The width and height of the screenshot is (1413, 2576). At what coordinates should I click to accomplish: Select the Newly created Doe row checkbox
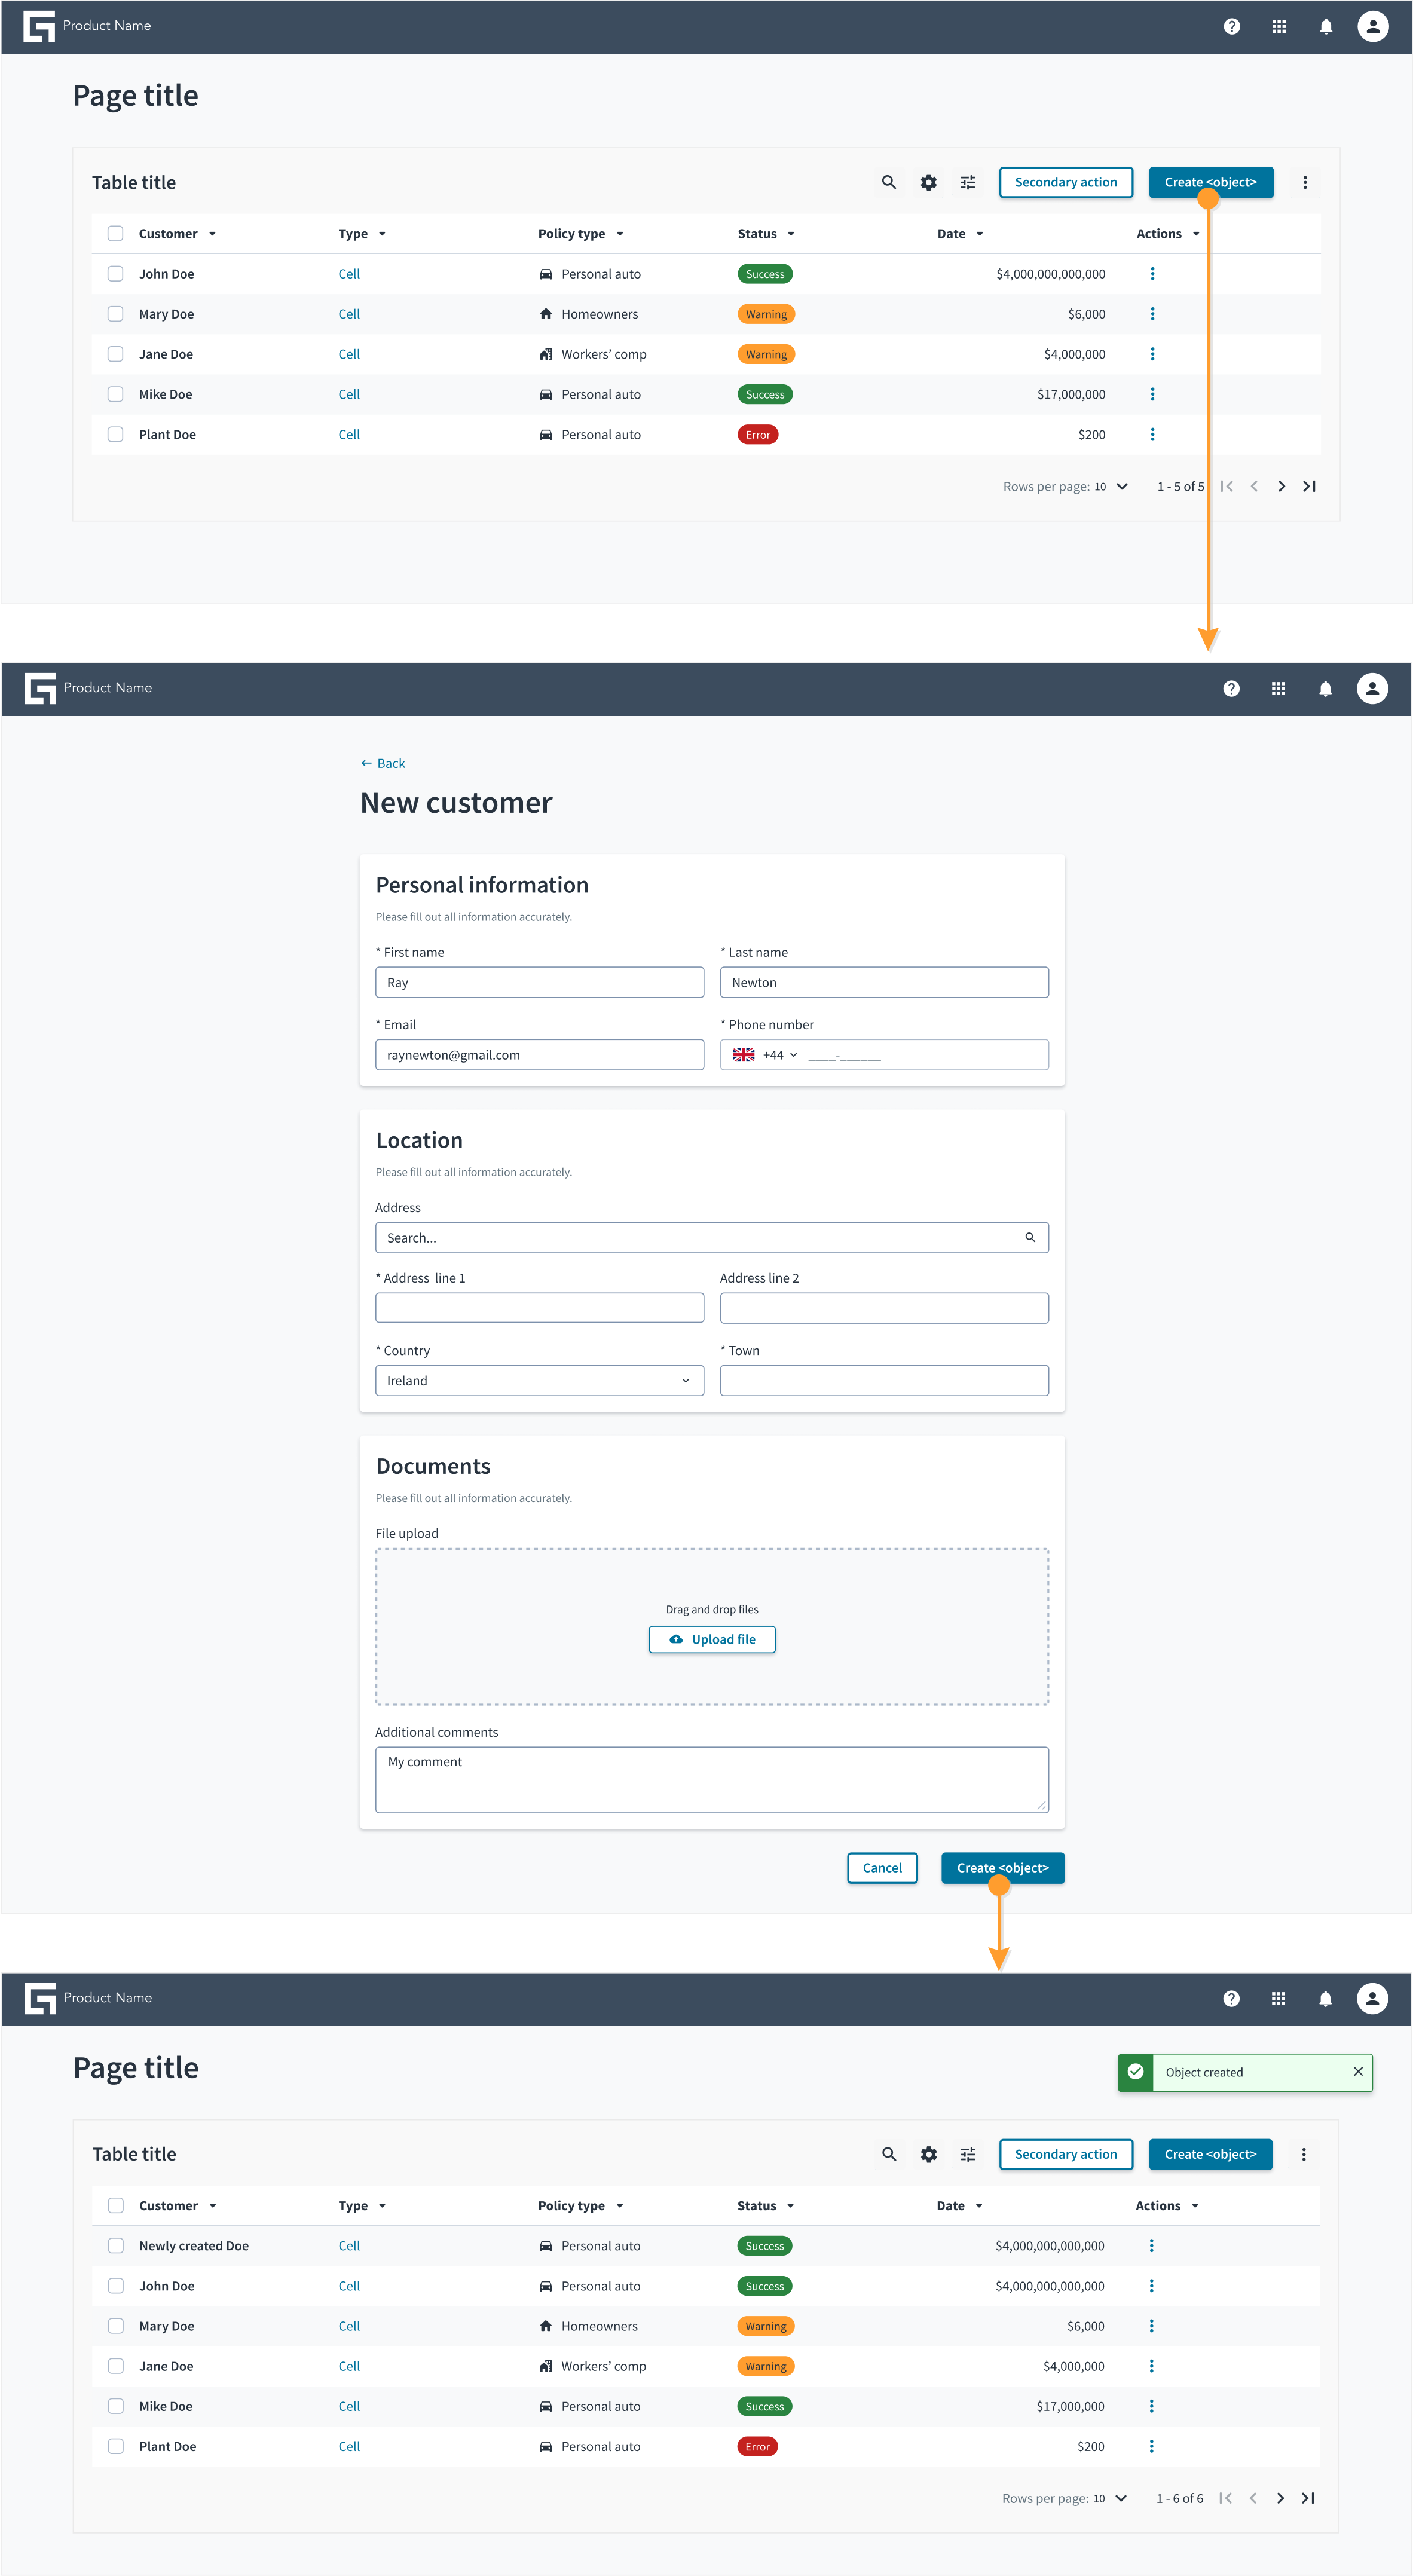tap(115, 2245)
